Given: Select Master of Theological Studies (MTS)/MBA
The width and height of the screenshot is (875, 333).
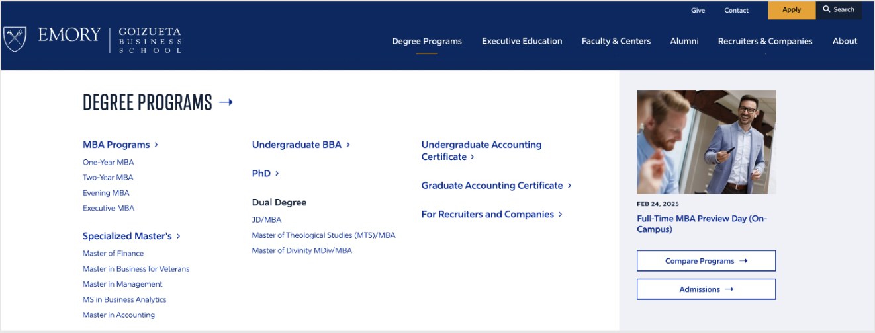Looking at the screenshot, I should coord(324,235).
